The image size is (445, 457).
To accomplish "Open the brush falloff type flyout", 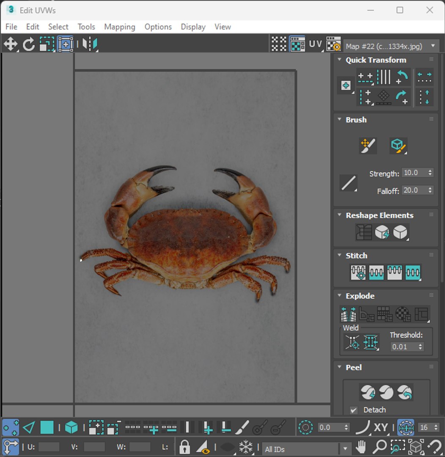I will point(349,183).
